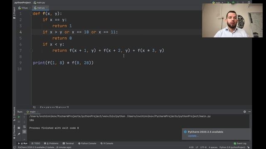
Task: Open the Favorites tool window sidebar tab
Action: 14,132
